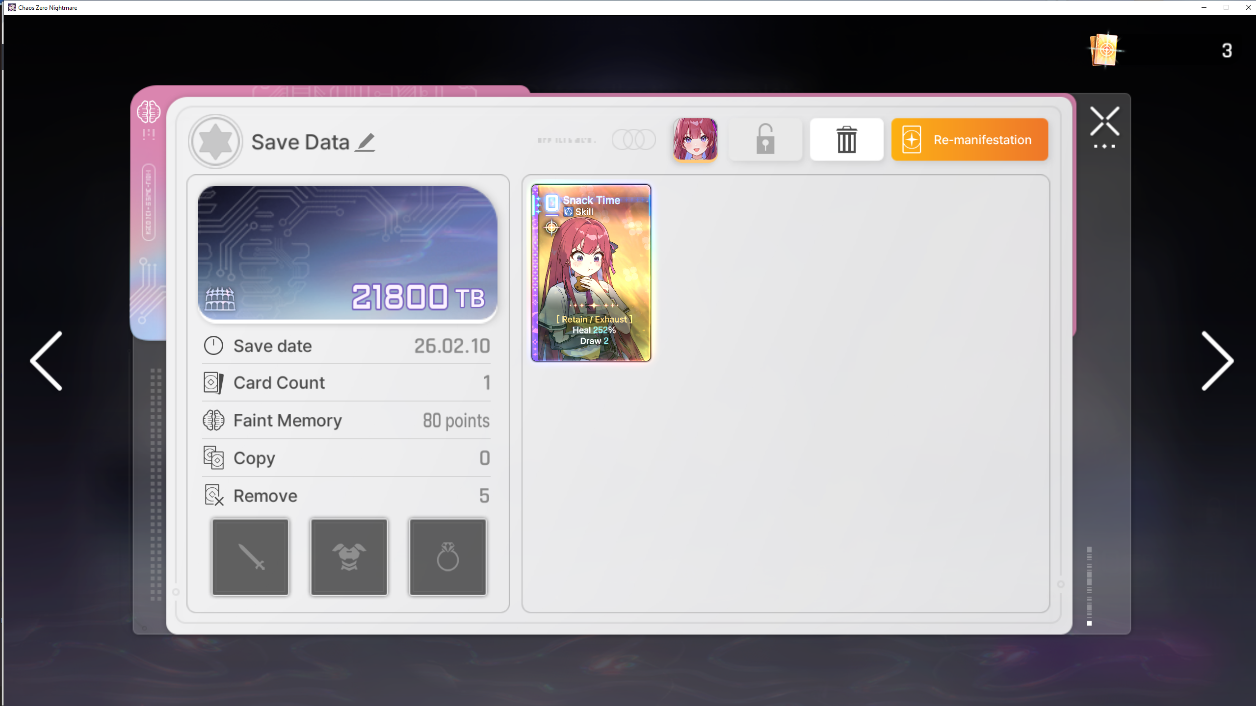Click the vertical page indicator bar
This screenshot has height=706, width=1256.
point(1089,585)
